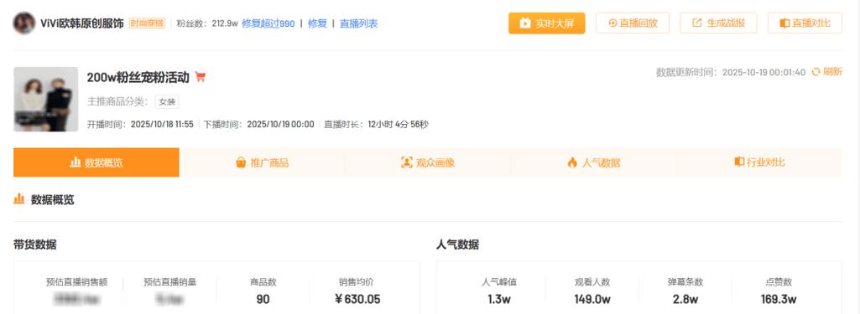Click the 预估直播销量 label
Screen dimensions: 860x314
click(170, 282)
